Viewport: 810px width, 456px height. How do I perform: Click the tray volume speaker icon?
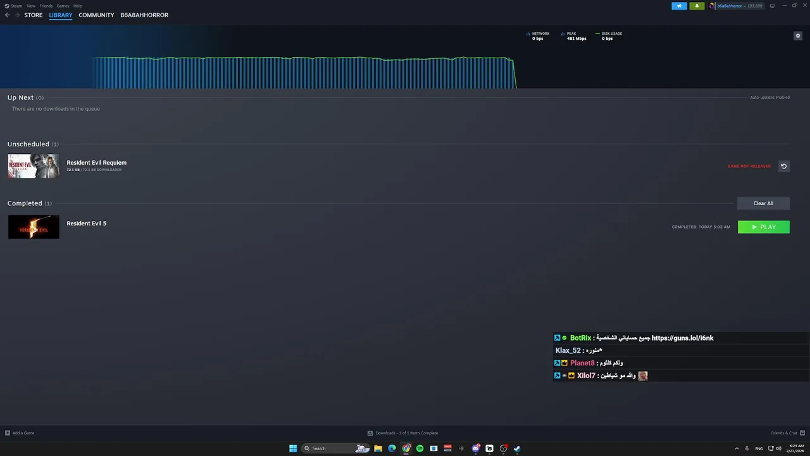pyautogui.click(x=778, y=448)
